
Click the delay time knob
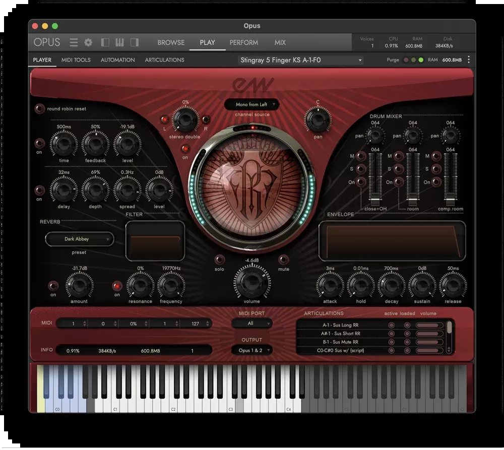(x=64, y=144)
